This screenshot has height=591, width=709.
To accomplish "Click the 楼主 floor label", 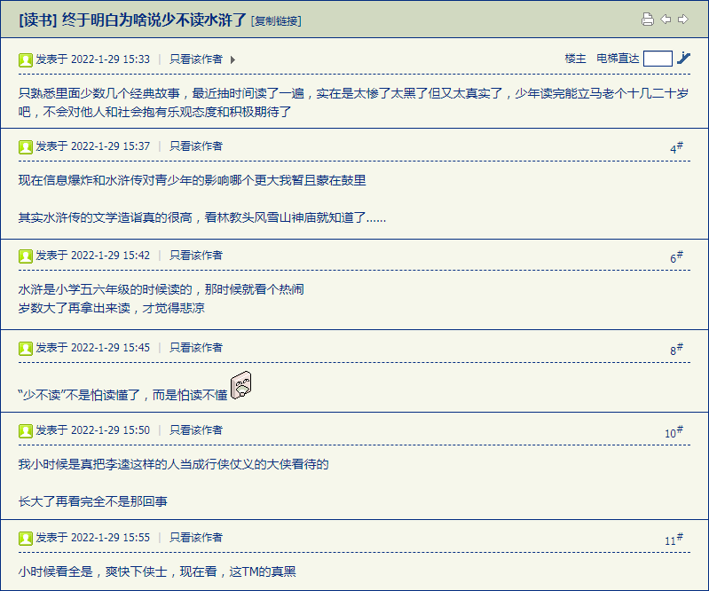I will pos(575,59).
